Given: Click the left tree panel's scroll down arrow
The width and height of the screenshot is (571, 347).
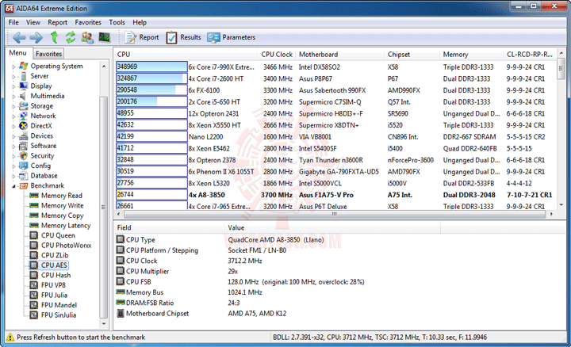Looking at the screenshot, I should tap(104, 323).
